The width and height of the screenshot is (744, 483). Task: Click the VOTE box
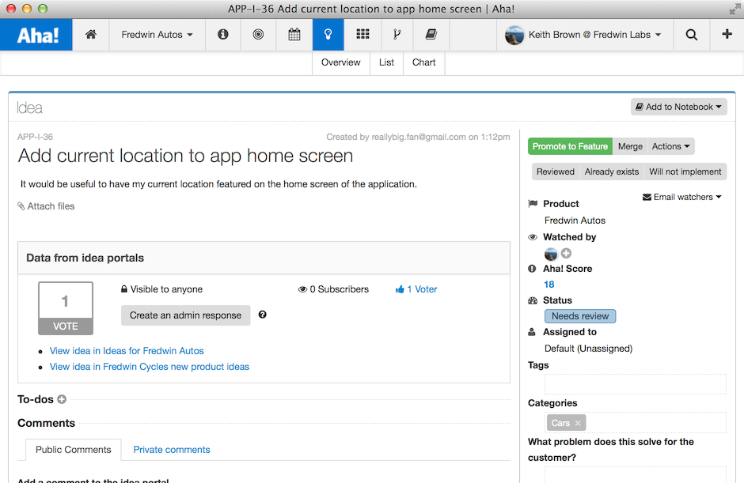[x=66, y=308]
